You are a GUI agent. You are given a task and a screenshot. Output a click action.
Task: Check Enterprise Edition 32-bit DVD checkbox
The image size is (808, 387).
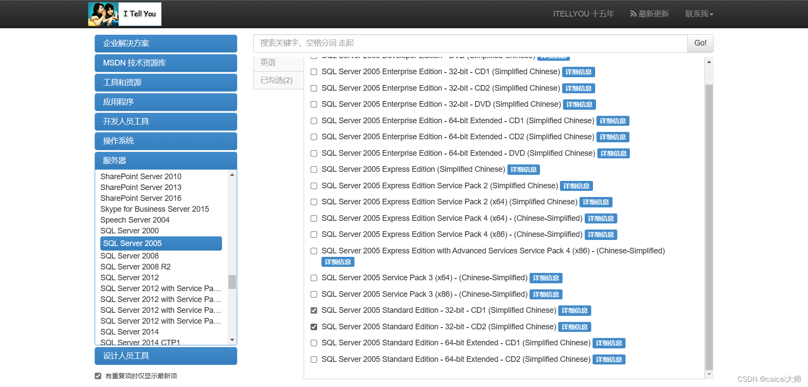314,105
